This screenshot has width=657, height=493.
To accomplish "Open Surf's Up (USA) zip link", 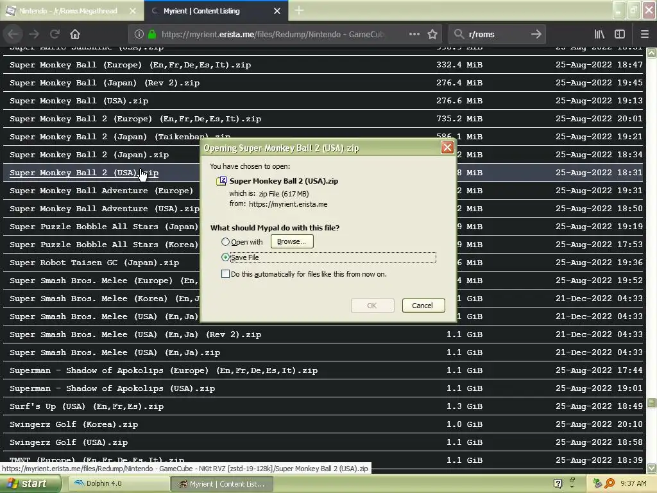I will click(87, 406).
